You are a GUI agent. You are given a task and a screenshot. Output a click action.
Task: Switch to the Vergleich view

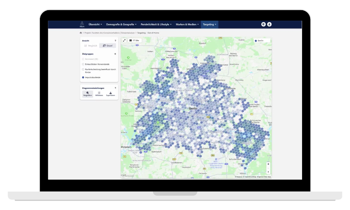(x=90, y=46)
